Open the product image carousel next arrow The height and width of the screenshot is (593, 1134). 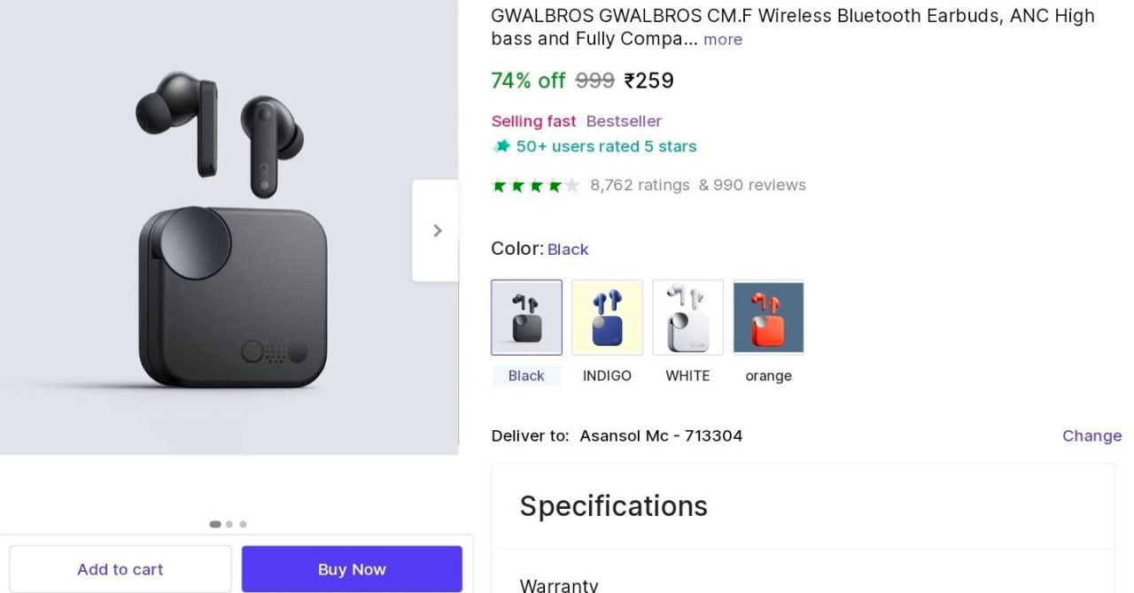tap(436, 230)
